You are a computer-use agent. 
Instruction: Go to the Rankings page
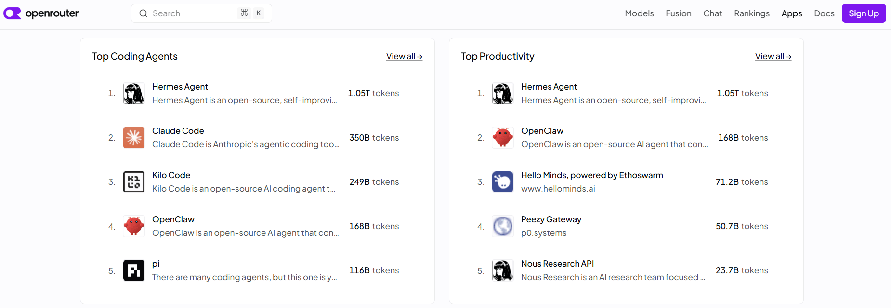[752, 13]
